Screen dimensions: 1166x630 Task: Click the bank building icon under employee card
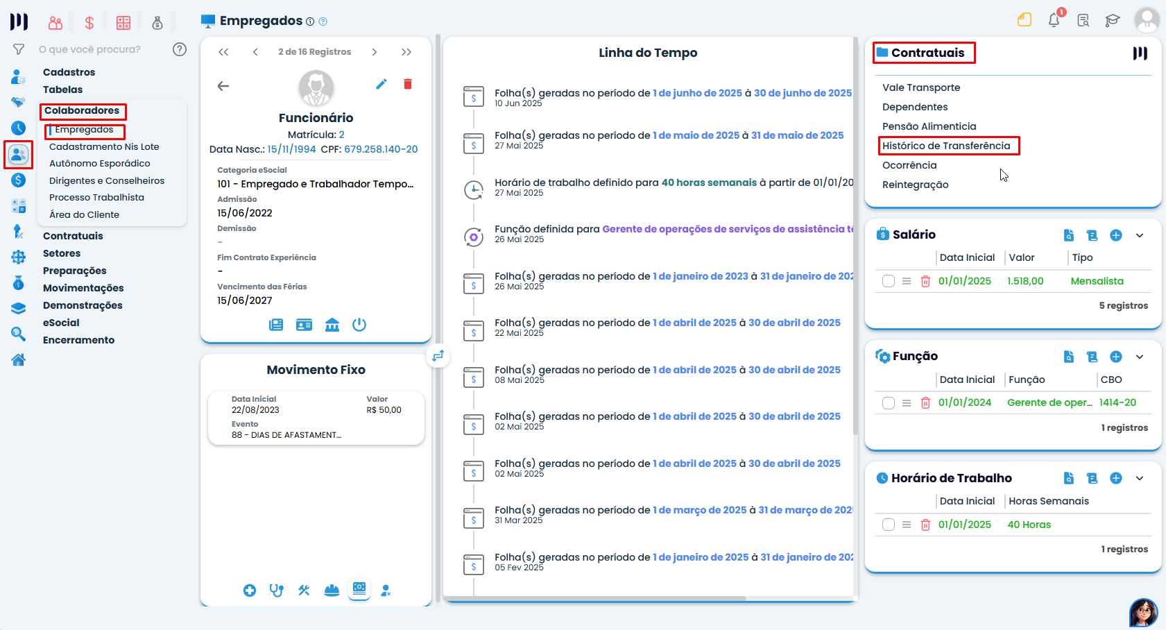pyautogui.click(x=332, y=325)
